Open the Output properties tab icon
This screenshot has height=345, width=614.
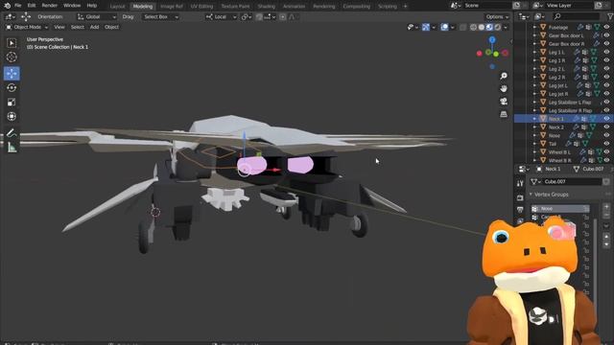[x=520, y=210]
